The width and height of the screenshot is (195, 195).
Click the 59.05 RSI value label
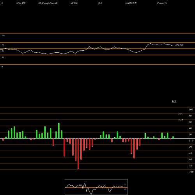179,45
